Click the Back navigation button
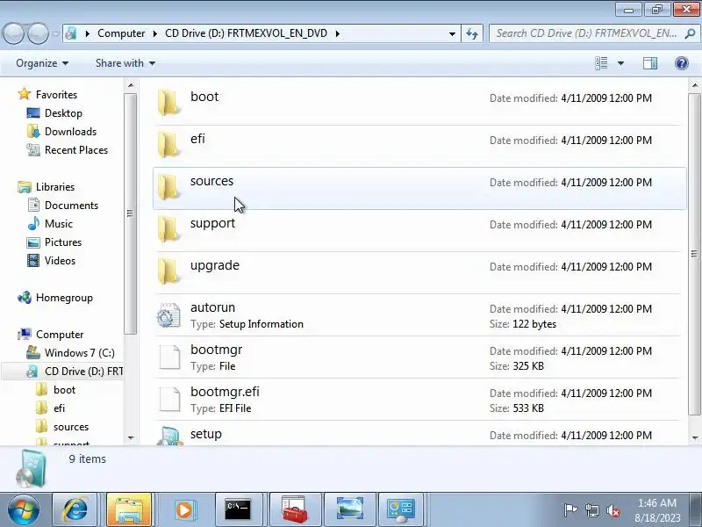Screen dimensions: 702x527 13,33
